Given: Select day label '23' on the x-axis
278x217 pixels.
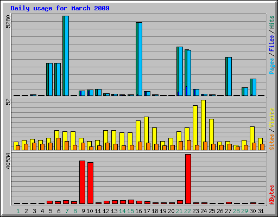Looking at the screenshot, I should 195,211.
